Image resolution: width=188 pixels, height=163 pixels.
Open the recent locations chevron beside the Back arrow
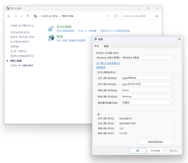[22, 16]
